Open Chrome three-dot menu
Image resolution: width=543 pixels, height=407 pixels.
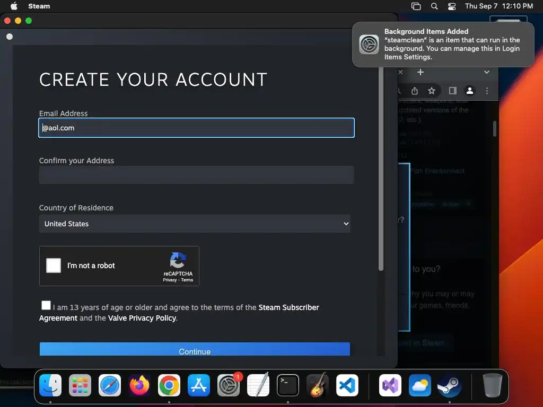click(487, 91)
